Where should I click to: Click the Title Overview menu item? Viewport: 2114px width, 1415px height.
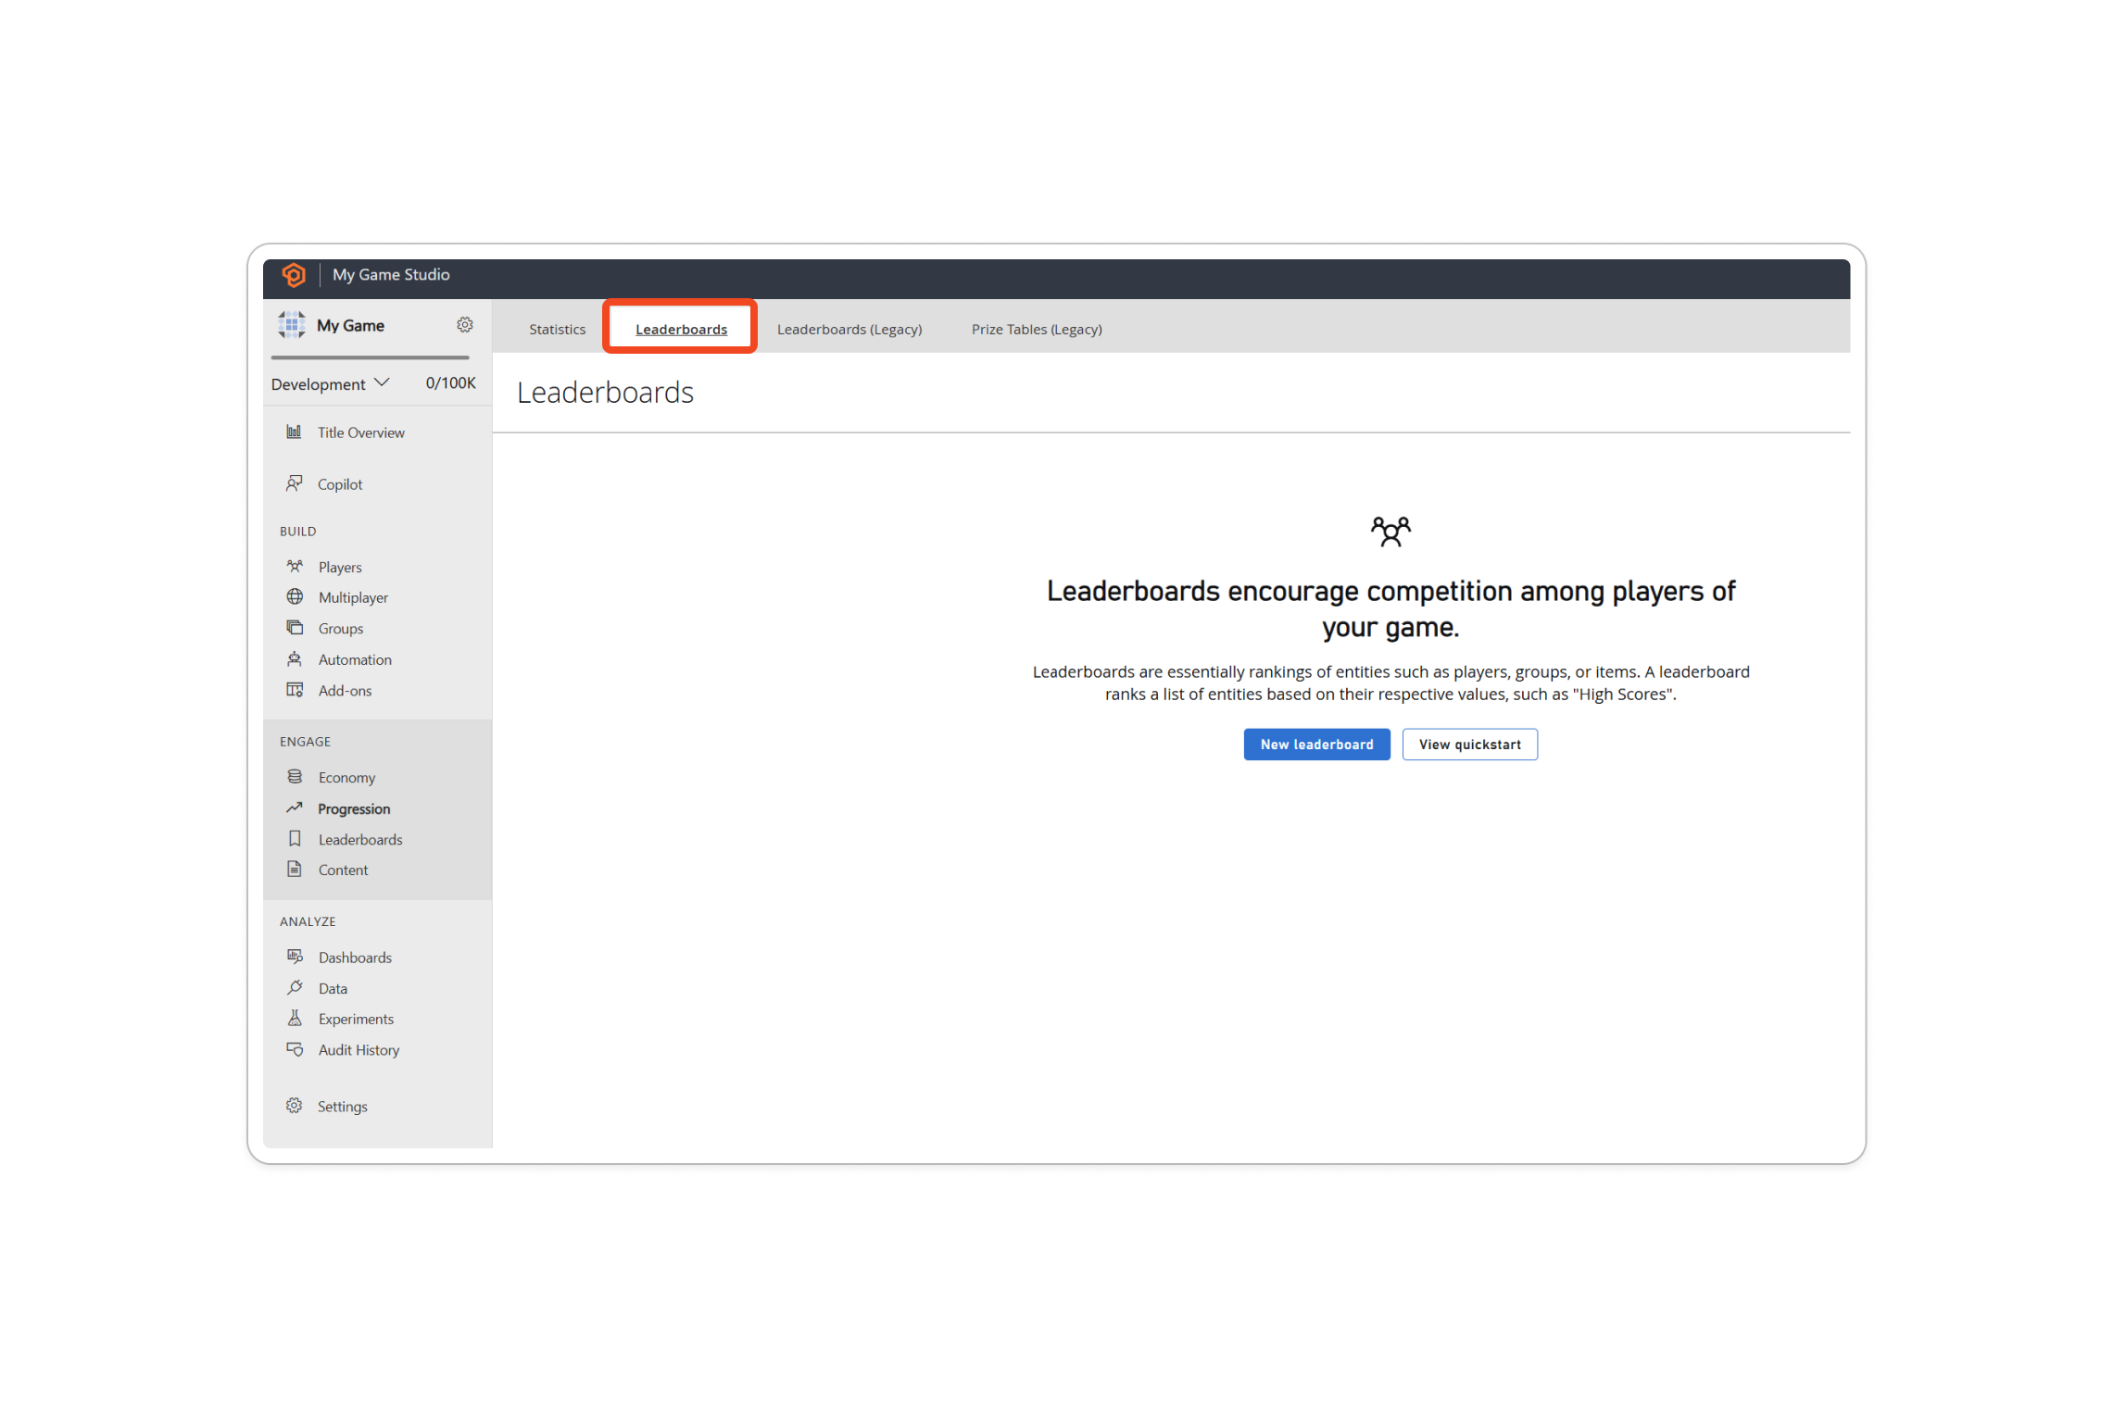(360, 432)
